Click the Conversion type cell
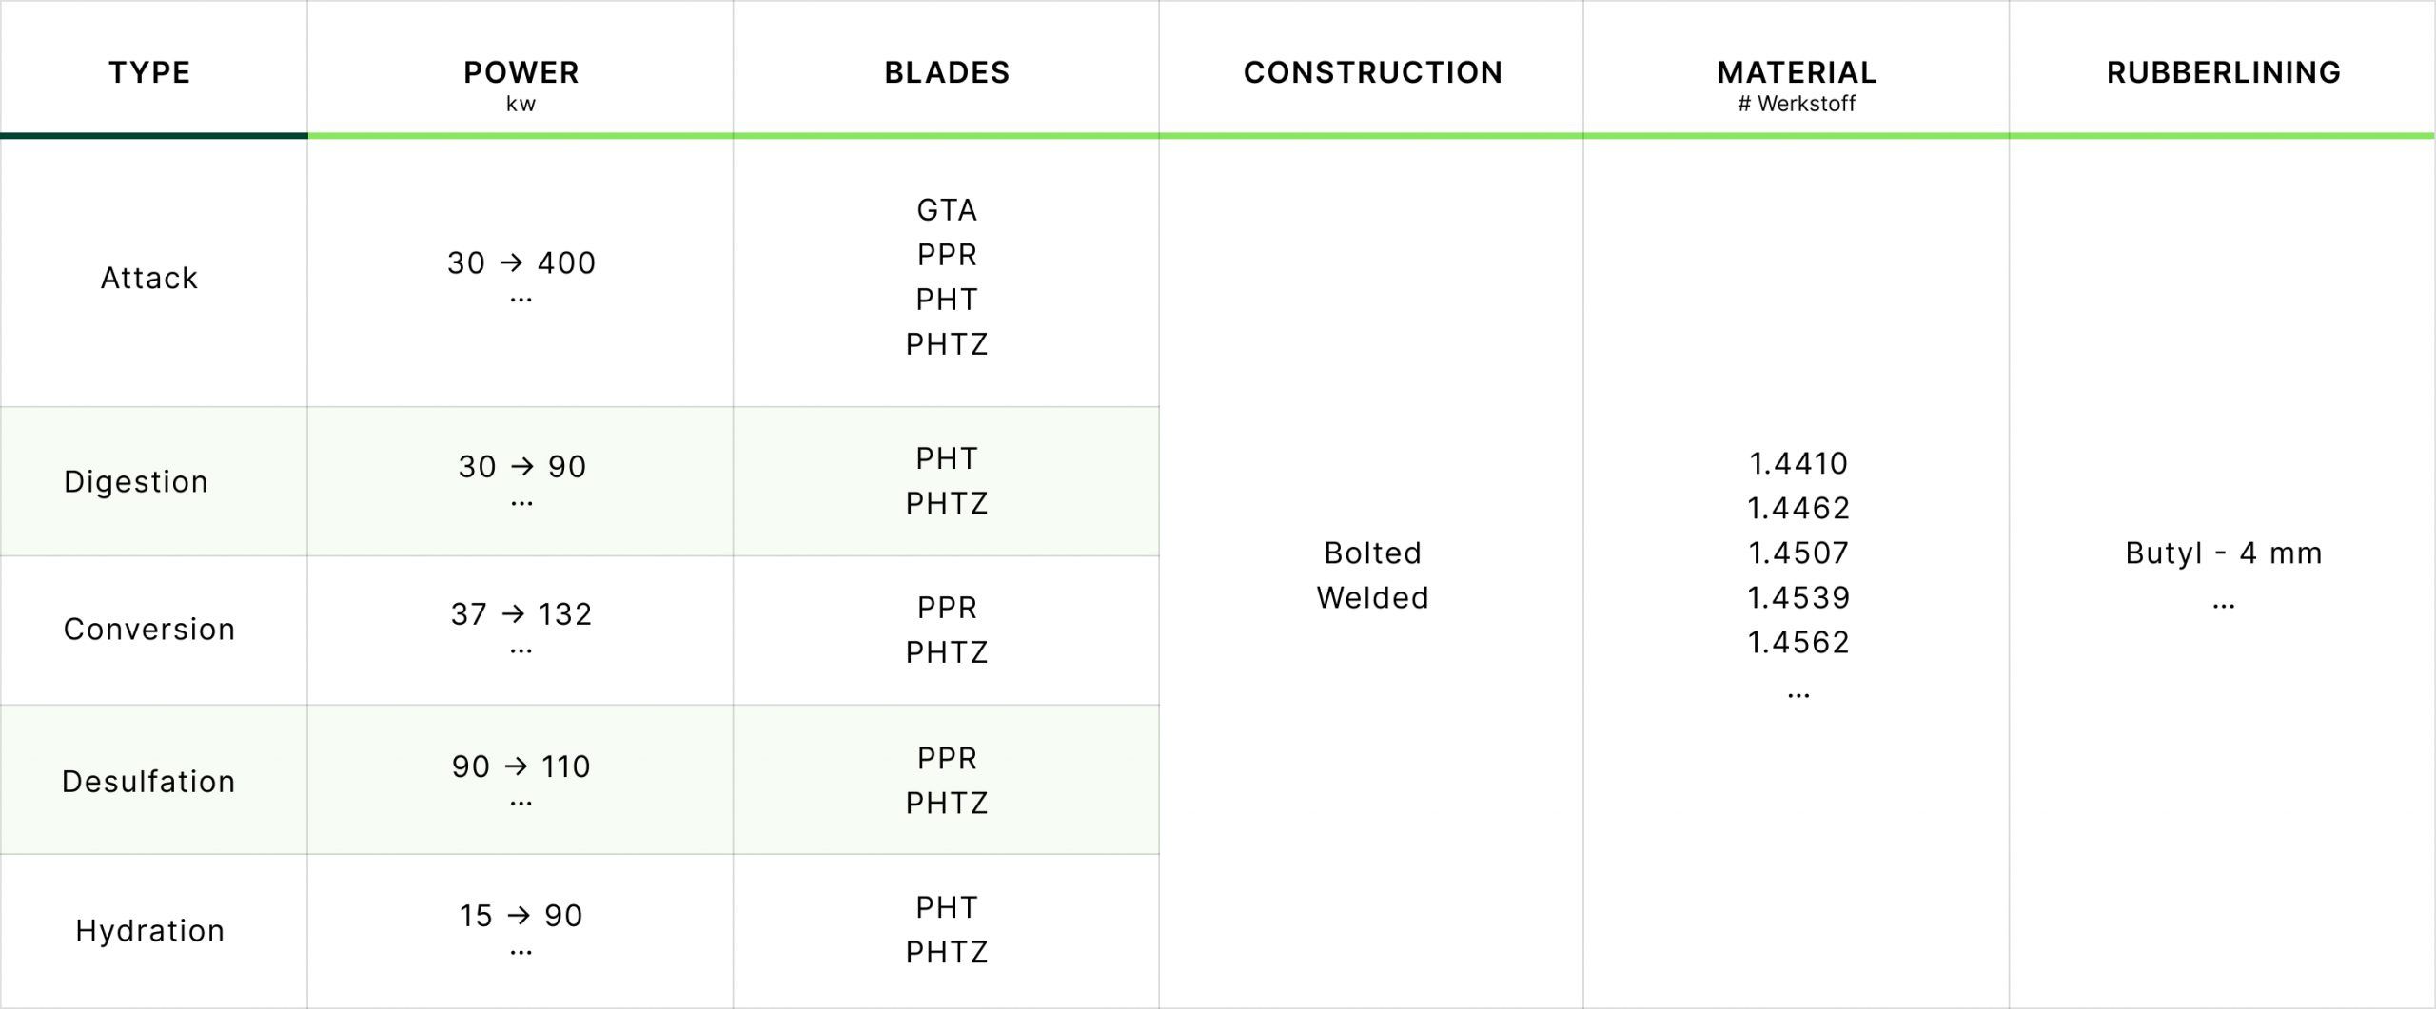The width and height of the screenshot is (2436, 1009). click(149, 629)
